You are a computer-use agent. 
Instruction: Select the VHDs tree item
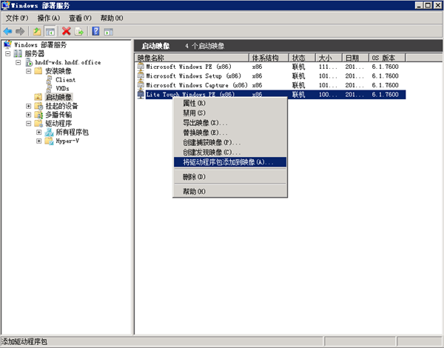62,88
